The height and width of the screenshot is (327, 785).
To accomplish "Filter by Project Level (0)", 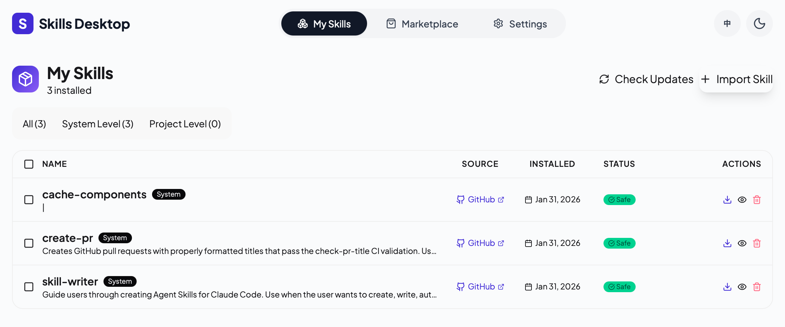I will click(185, 124).
